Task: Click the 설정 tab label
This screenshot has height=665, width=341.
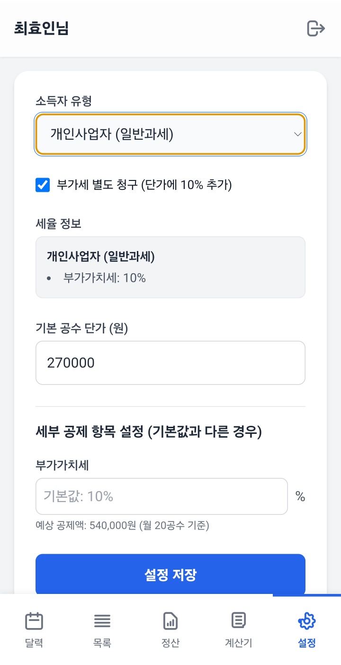Action: [307, 643]
